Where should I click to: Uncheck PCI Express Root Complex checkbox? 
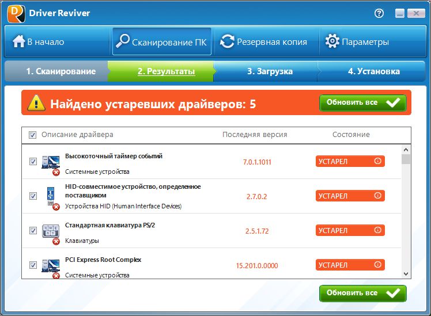coord(33,265)
